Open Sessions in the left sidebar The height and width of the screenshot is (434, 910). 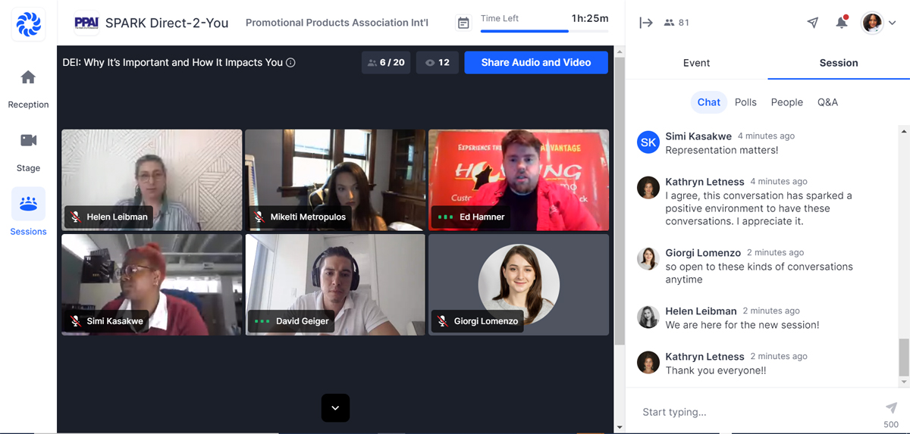coord(28,205)
